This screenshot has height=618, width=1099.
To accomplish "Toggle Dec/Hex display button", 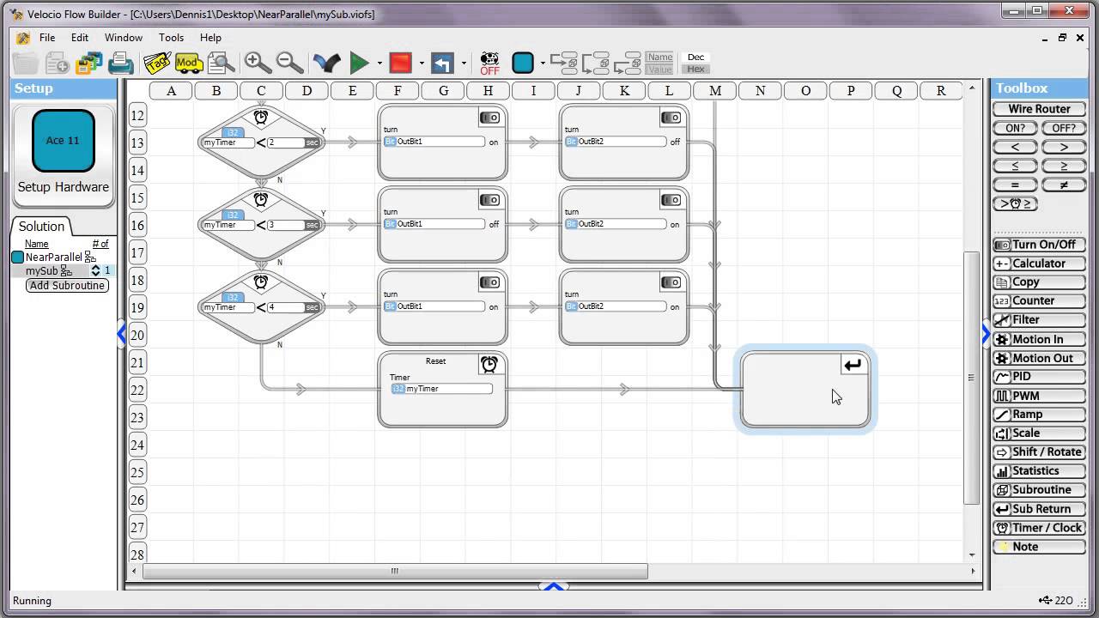I will point(696,63).
